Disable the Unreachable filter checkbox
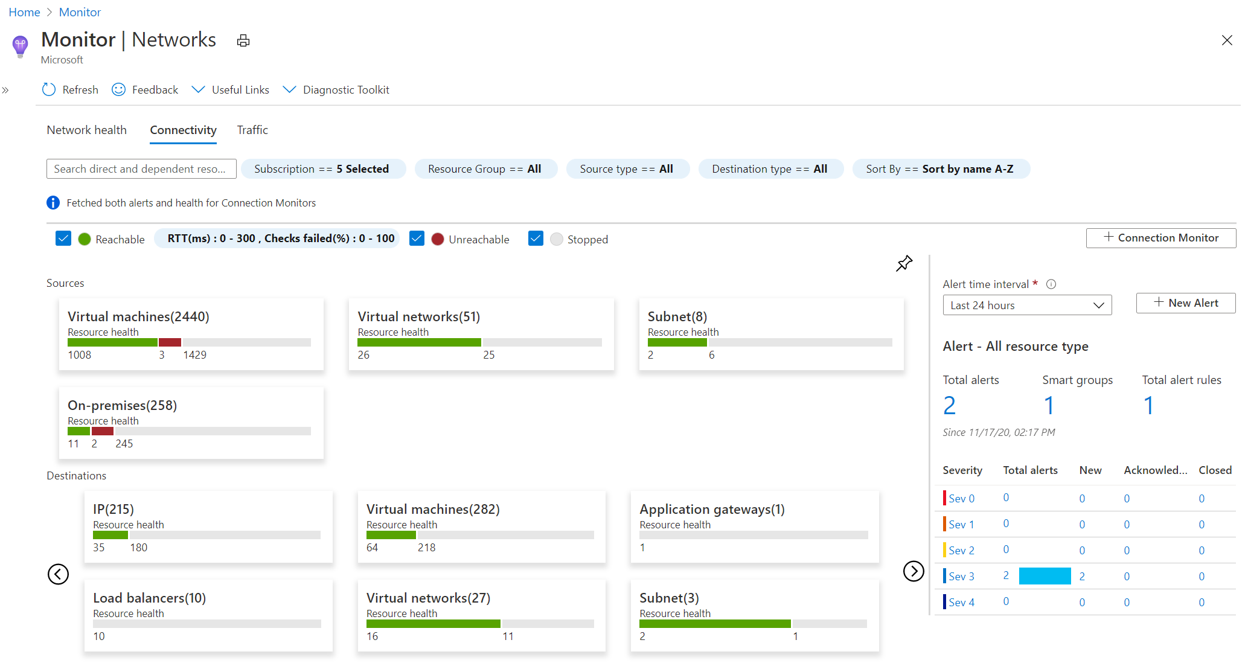Screen dimensions: 1248x669 click(416, 238)
